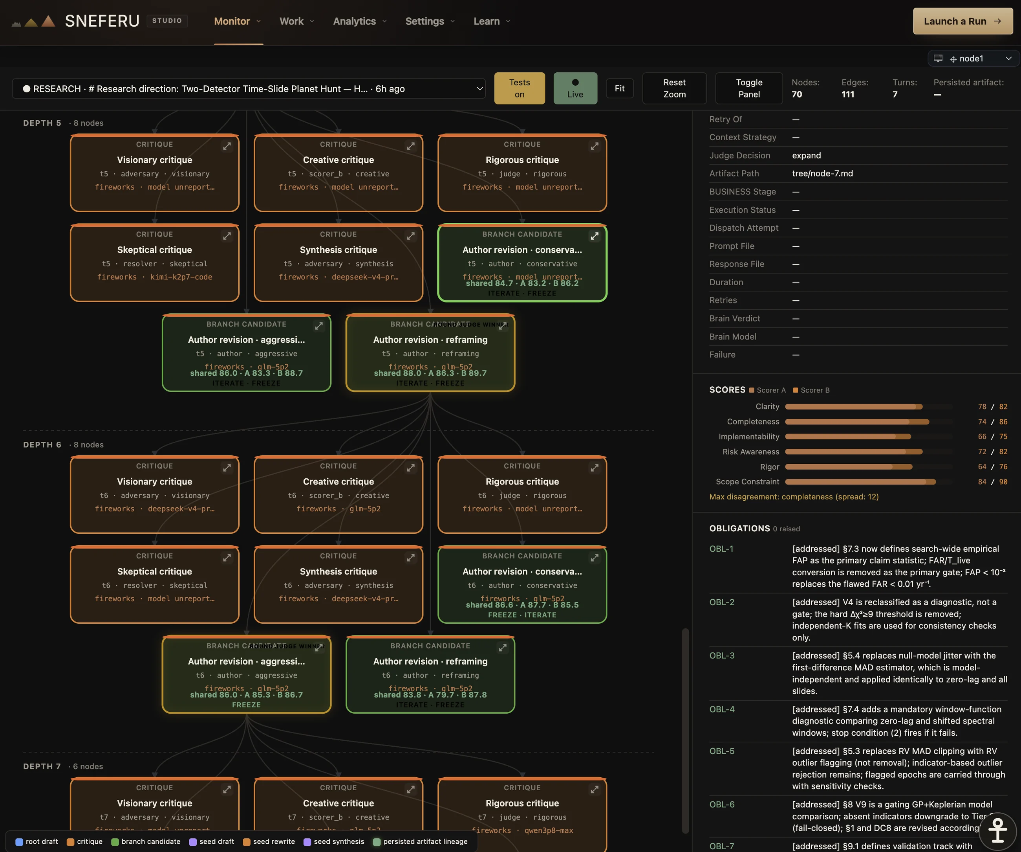
Task: Click the "critique" legend entry
Action: (x=84, y=841)
